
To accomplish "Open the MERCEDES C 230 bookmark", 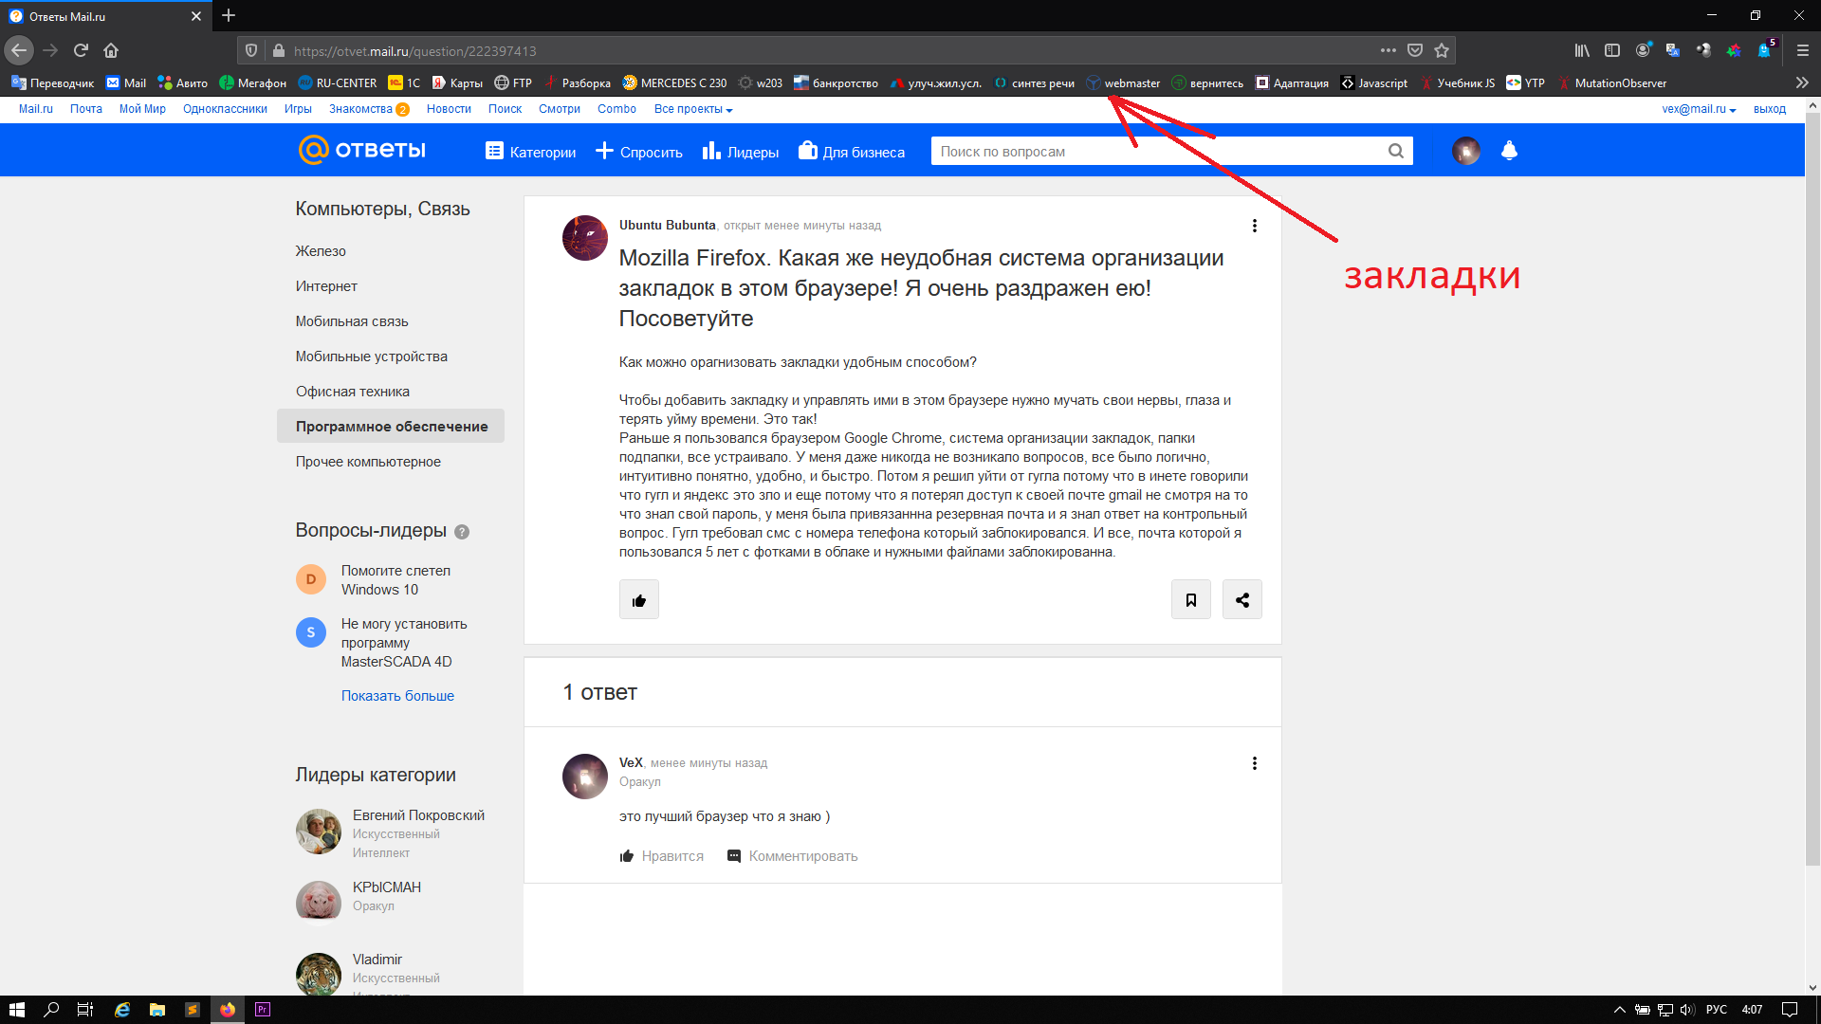I will tap(675, 83).
